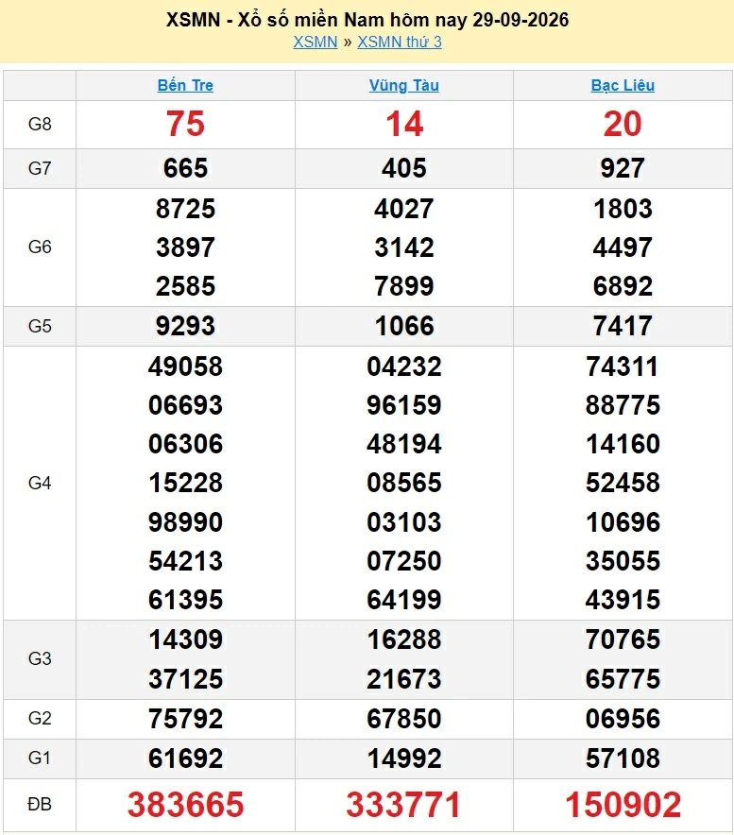734x835 pixels.
Task: Open the Bến Tre province link
Action: [x=185, y=85]
